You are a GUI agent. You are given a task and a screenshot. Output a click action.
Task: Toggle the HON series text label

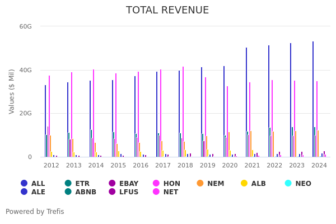[171, 183]
